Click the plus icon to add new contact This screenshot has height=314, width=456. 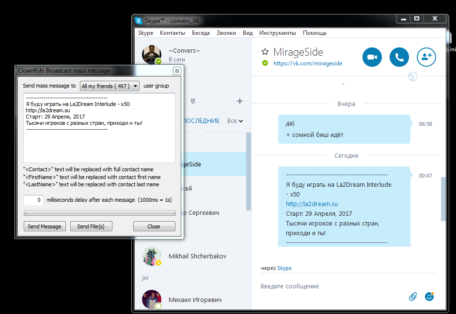tap(240, 101)
